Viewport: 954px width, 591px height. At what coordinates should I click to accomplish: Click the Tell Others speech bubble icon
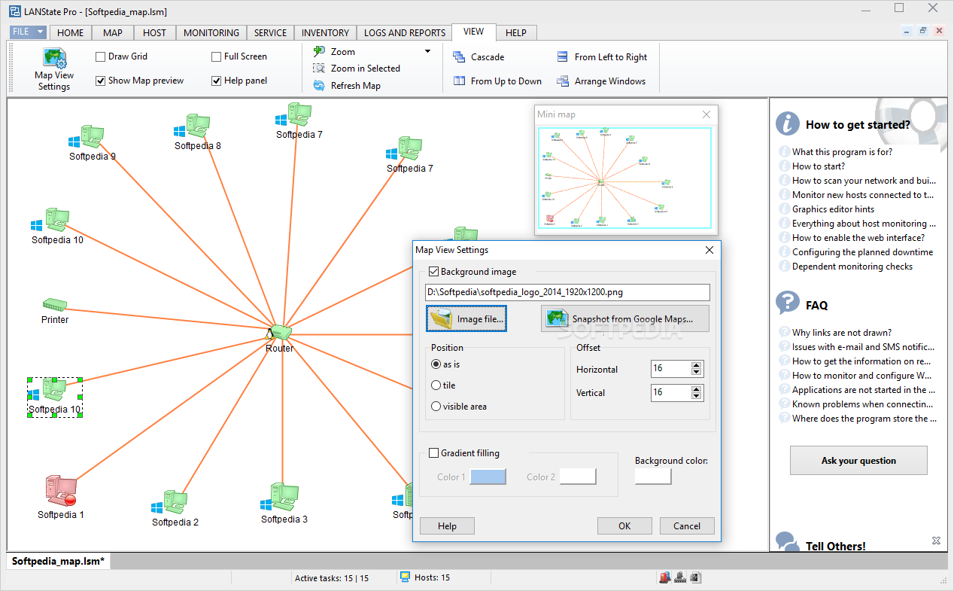tap(788, 541)
